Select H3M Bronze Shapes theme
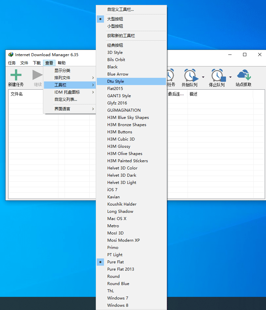This screenshot has width=266, height=310. (131, 125)
